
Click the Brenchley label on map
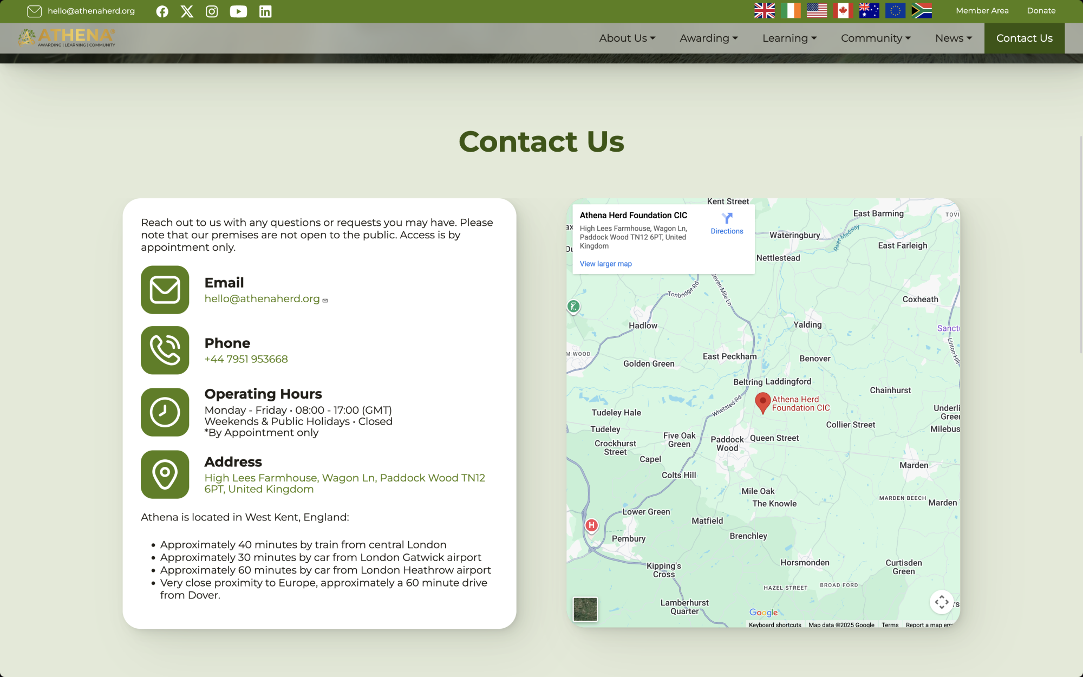click(748, 536)
